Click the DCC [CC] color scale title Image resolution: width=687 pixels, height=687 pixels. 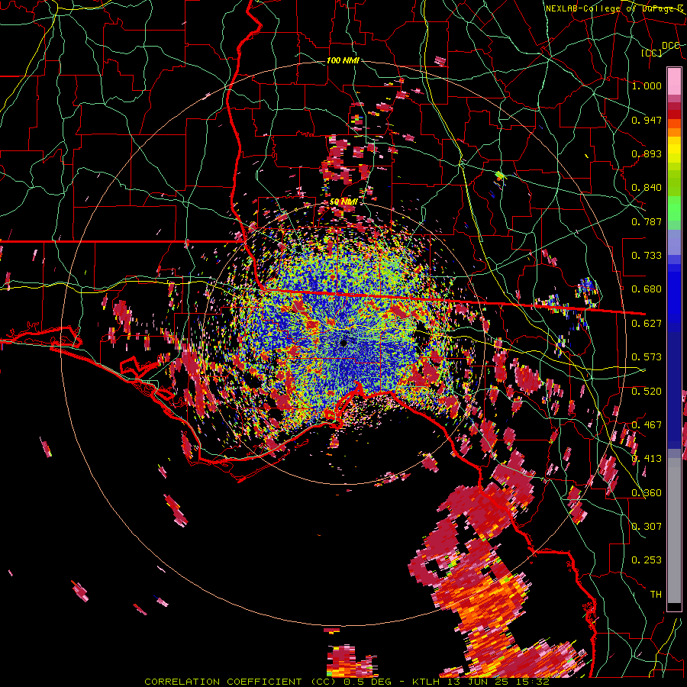(x=661, y=49)
